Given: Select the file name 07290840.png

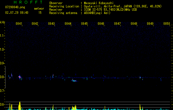Looking at the screenshot, I should (x=15, y=7).
